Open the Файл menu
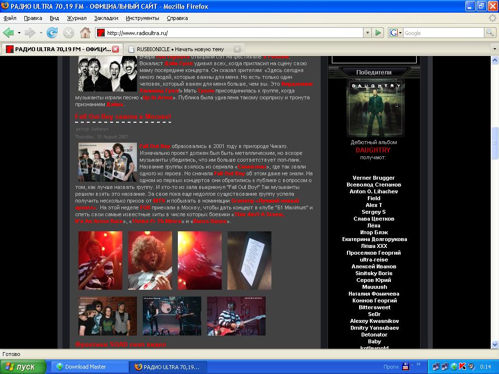 (x=10, y=18)
